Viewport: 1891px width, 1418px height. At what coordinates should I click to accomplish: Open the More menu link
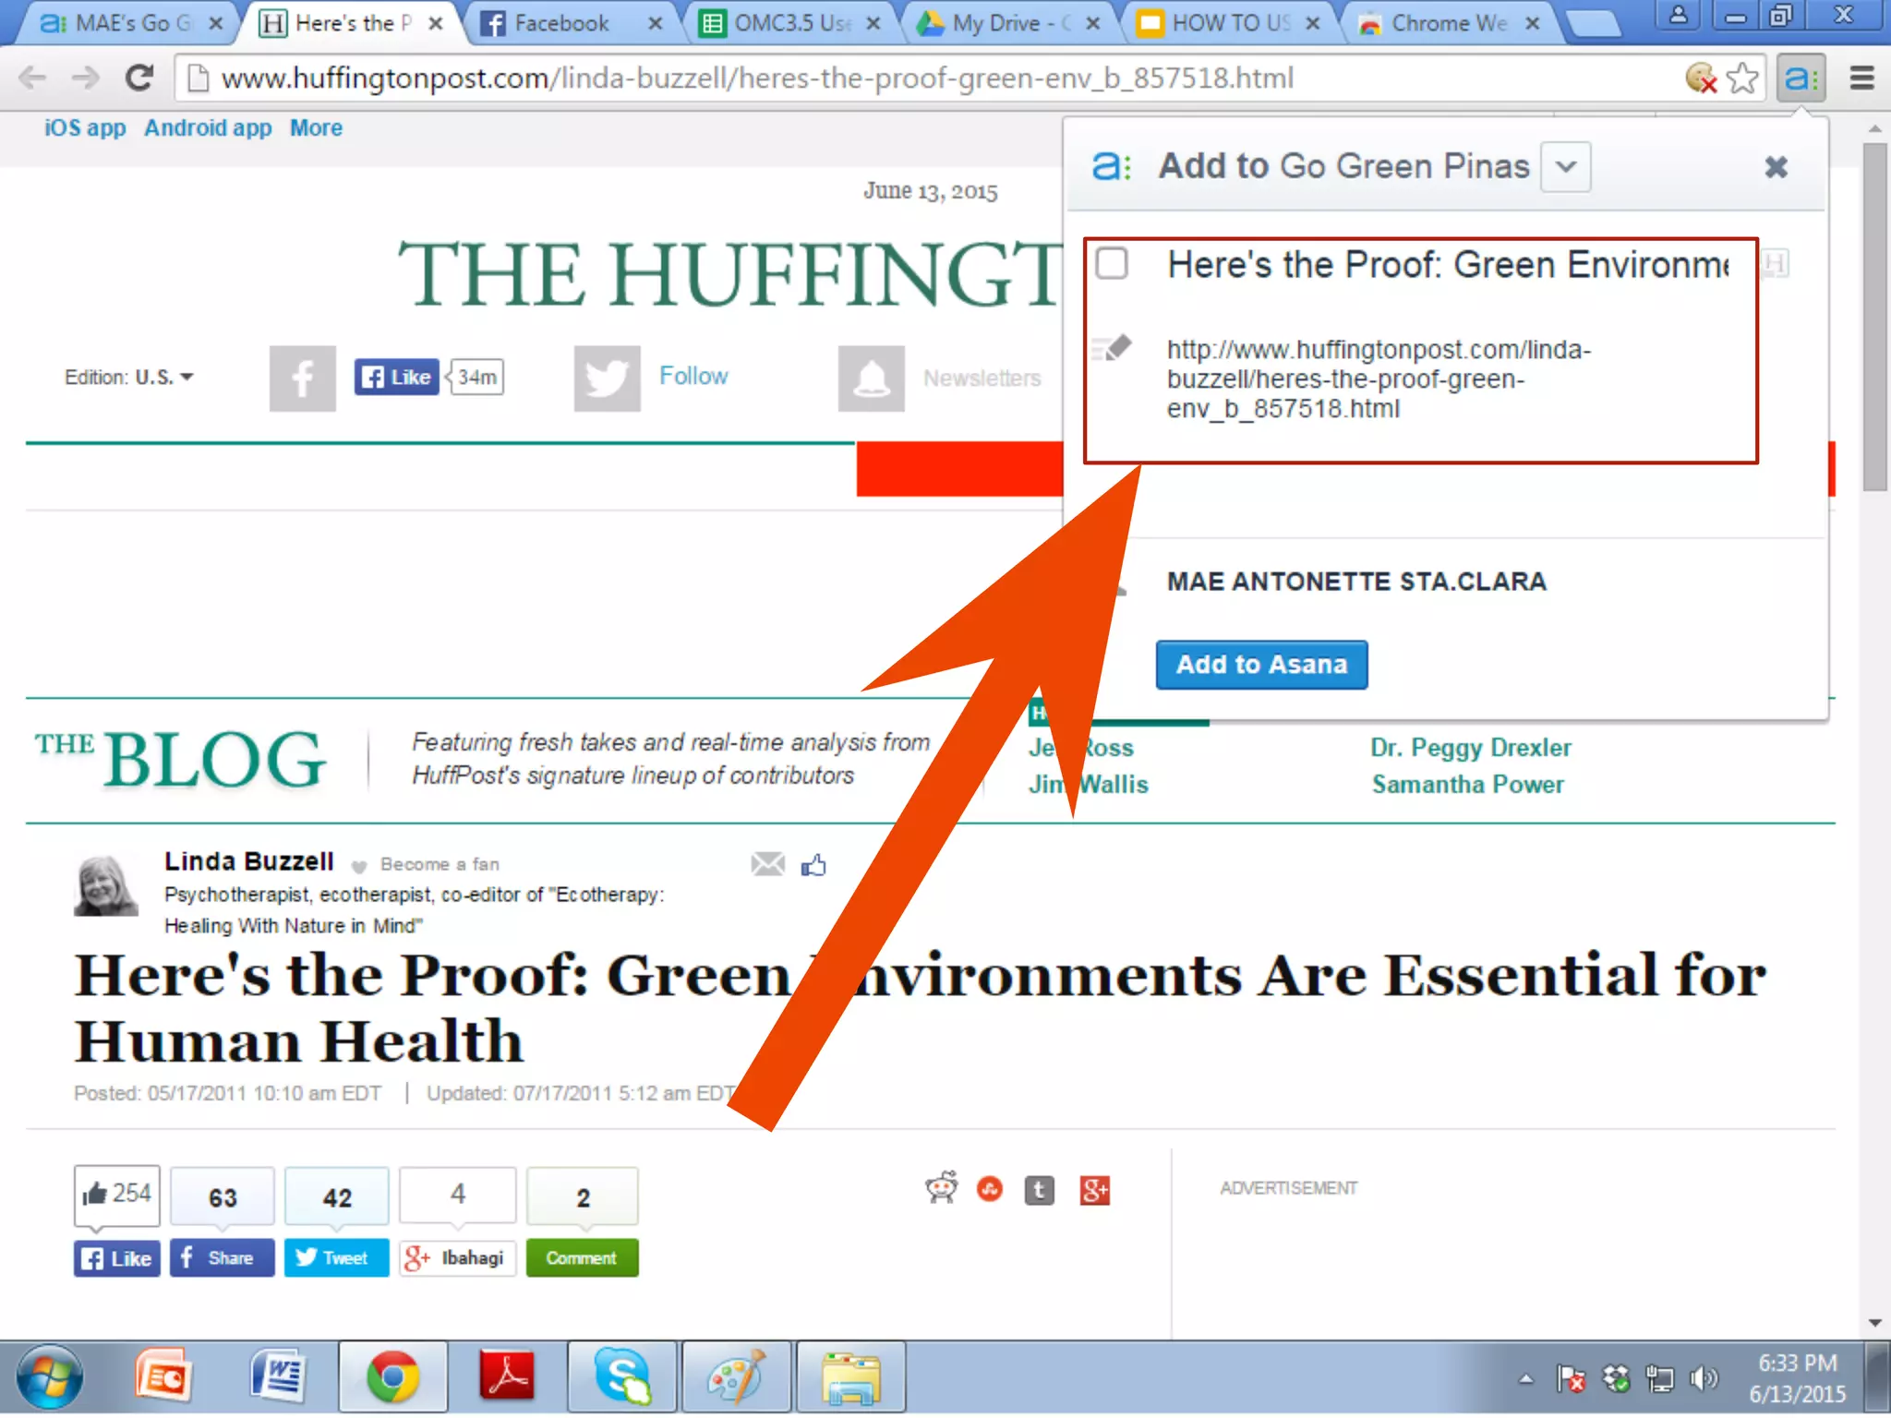click(x=316, y=128)
